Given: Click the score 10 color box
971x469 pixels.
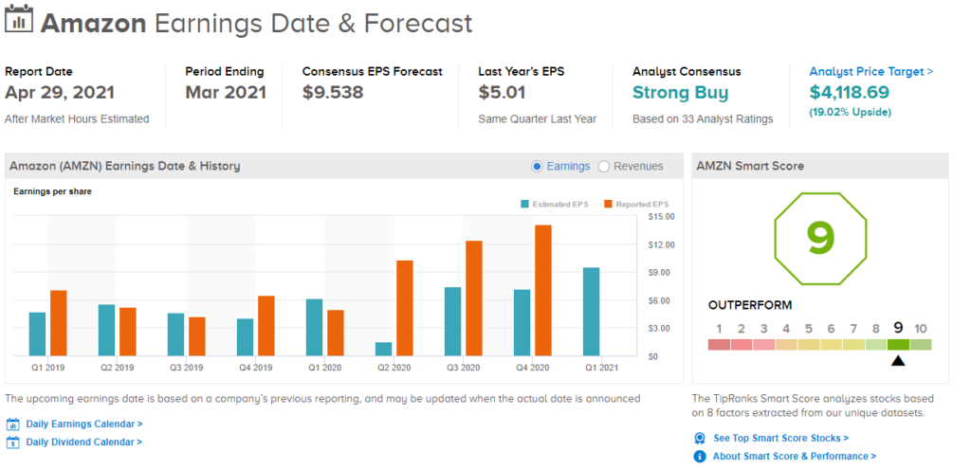Looking at the screenshot, I should 920,344.
